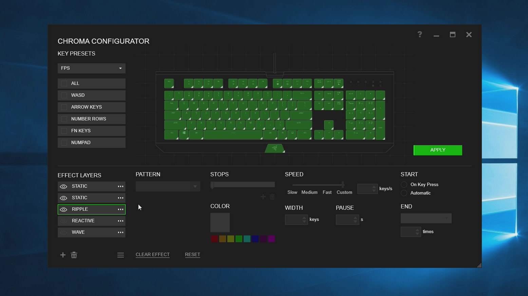Click the Razer logo on keyboard
Viewport: 528px width, 296px height.
(275, 148)
